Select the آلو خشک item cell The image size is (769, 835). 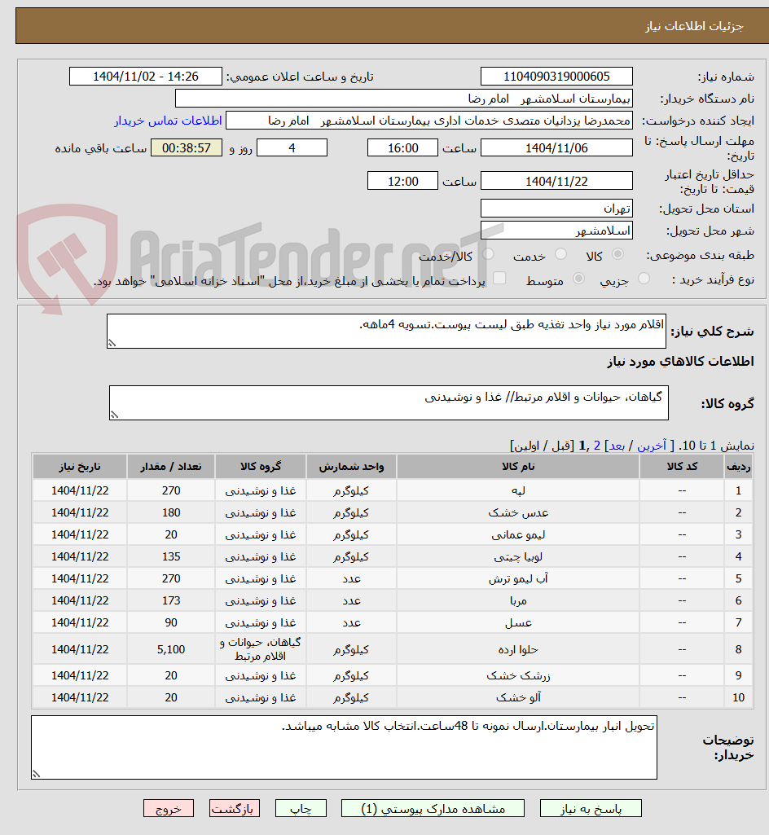coord(518,697)
